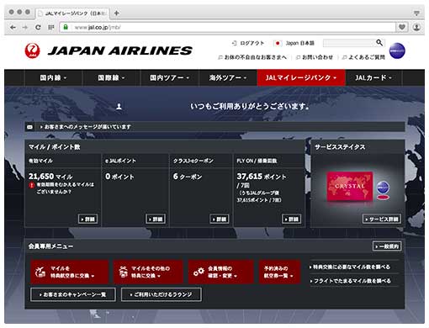Click the service details button

(x=382, y=219)
